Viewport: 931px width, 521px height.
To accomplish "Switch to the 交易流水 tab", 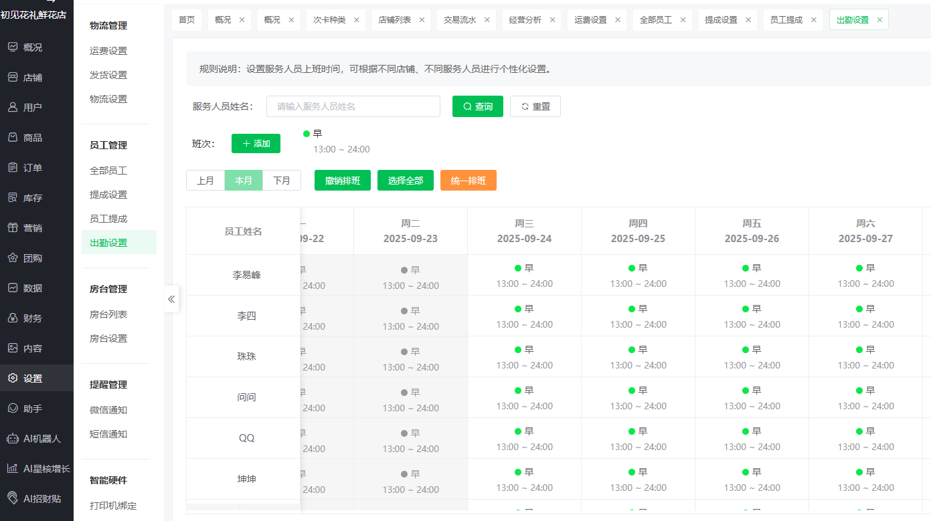I will point(460,20).
